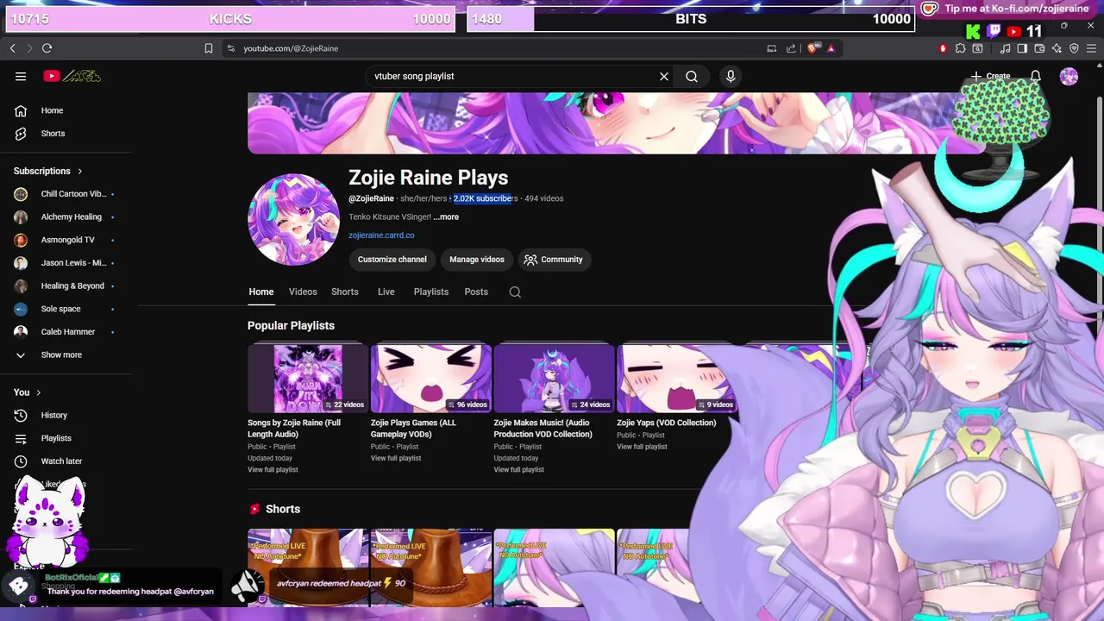Image resolution: width=1104 pixels, height=621 pixels.
Task: Click the browser address bar URL
Action: click(x=291, y=48)
